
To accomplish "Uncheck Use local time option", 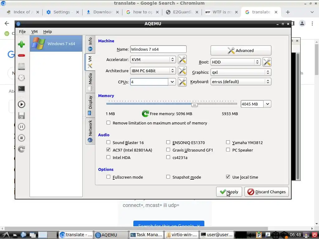I will (x=228, y=177).
